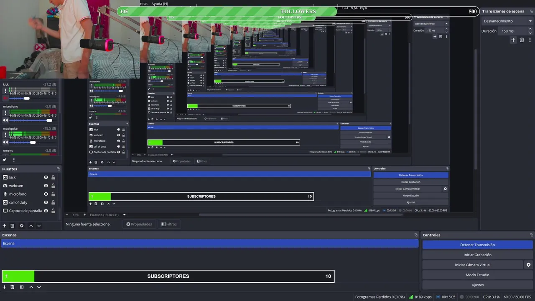This screenshot has height=301, width=535.
Task: Open scene filters icon in main Escenas toolbar
Action: 22,287
